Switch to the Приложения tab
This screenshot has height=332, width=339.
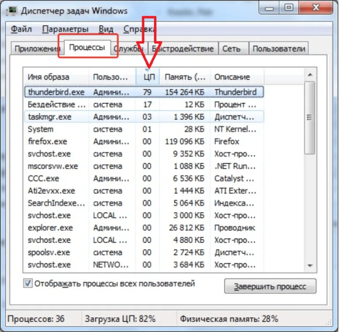pos(37,48)
